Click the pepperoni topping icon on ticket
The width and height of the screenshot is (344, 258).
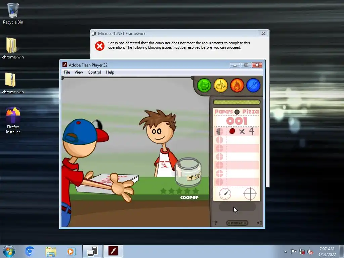(232, 131)
